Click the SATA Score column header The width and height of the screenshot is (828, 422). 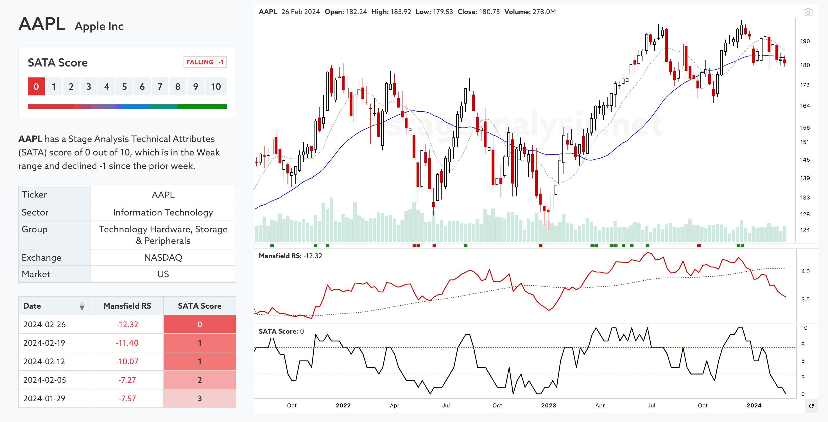200,306
